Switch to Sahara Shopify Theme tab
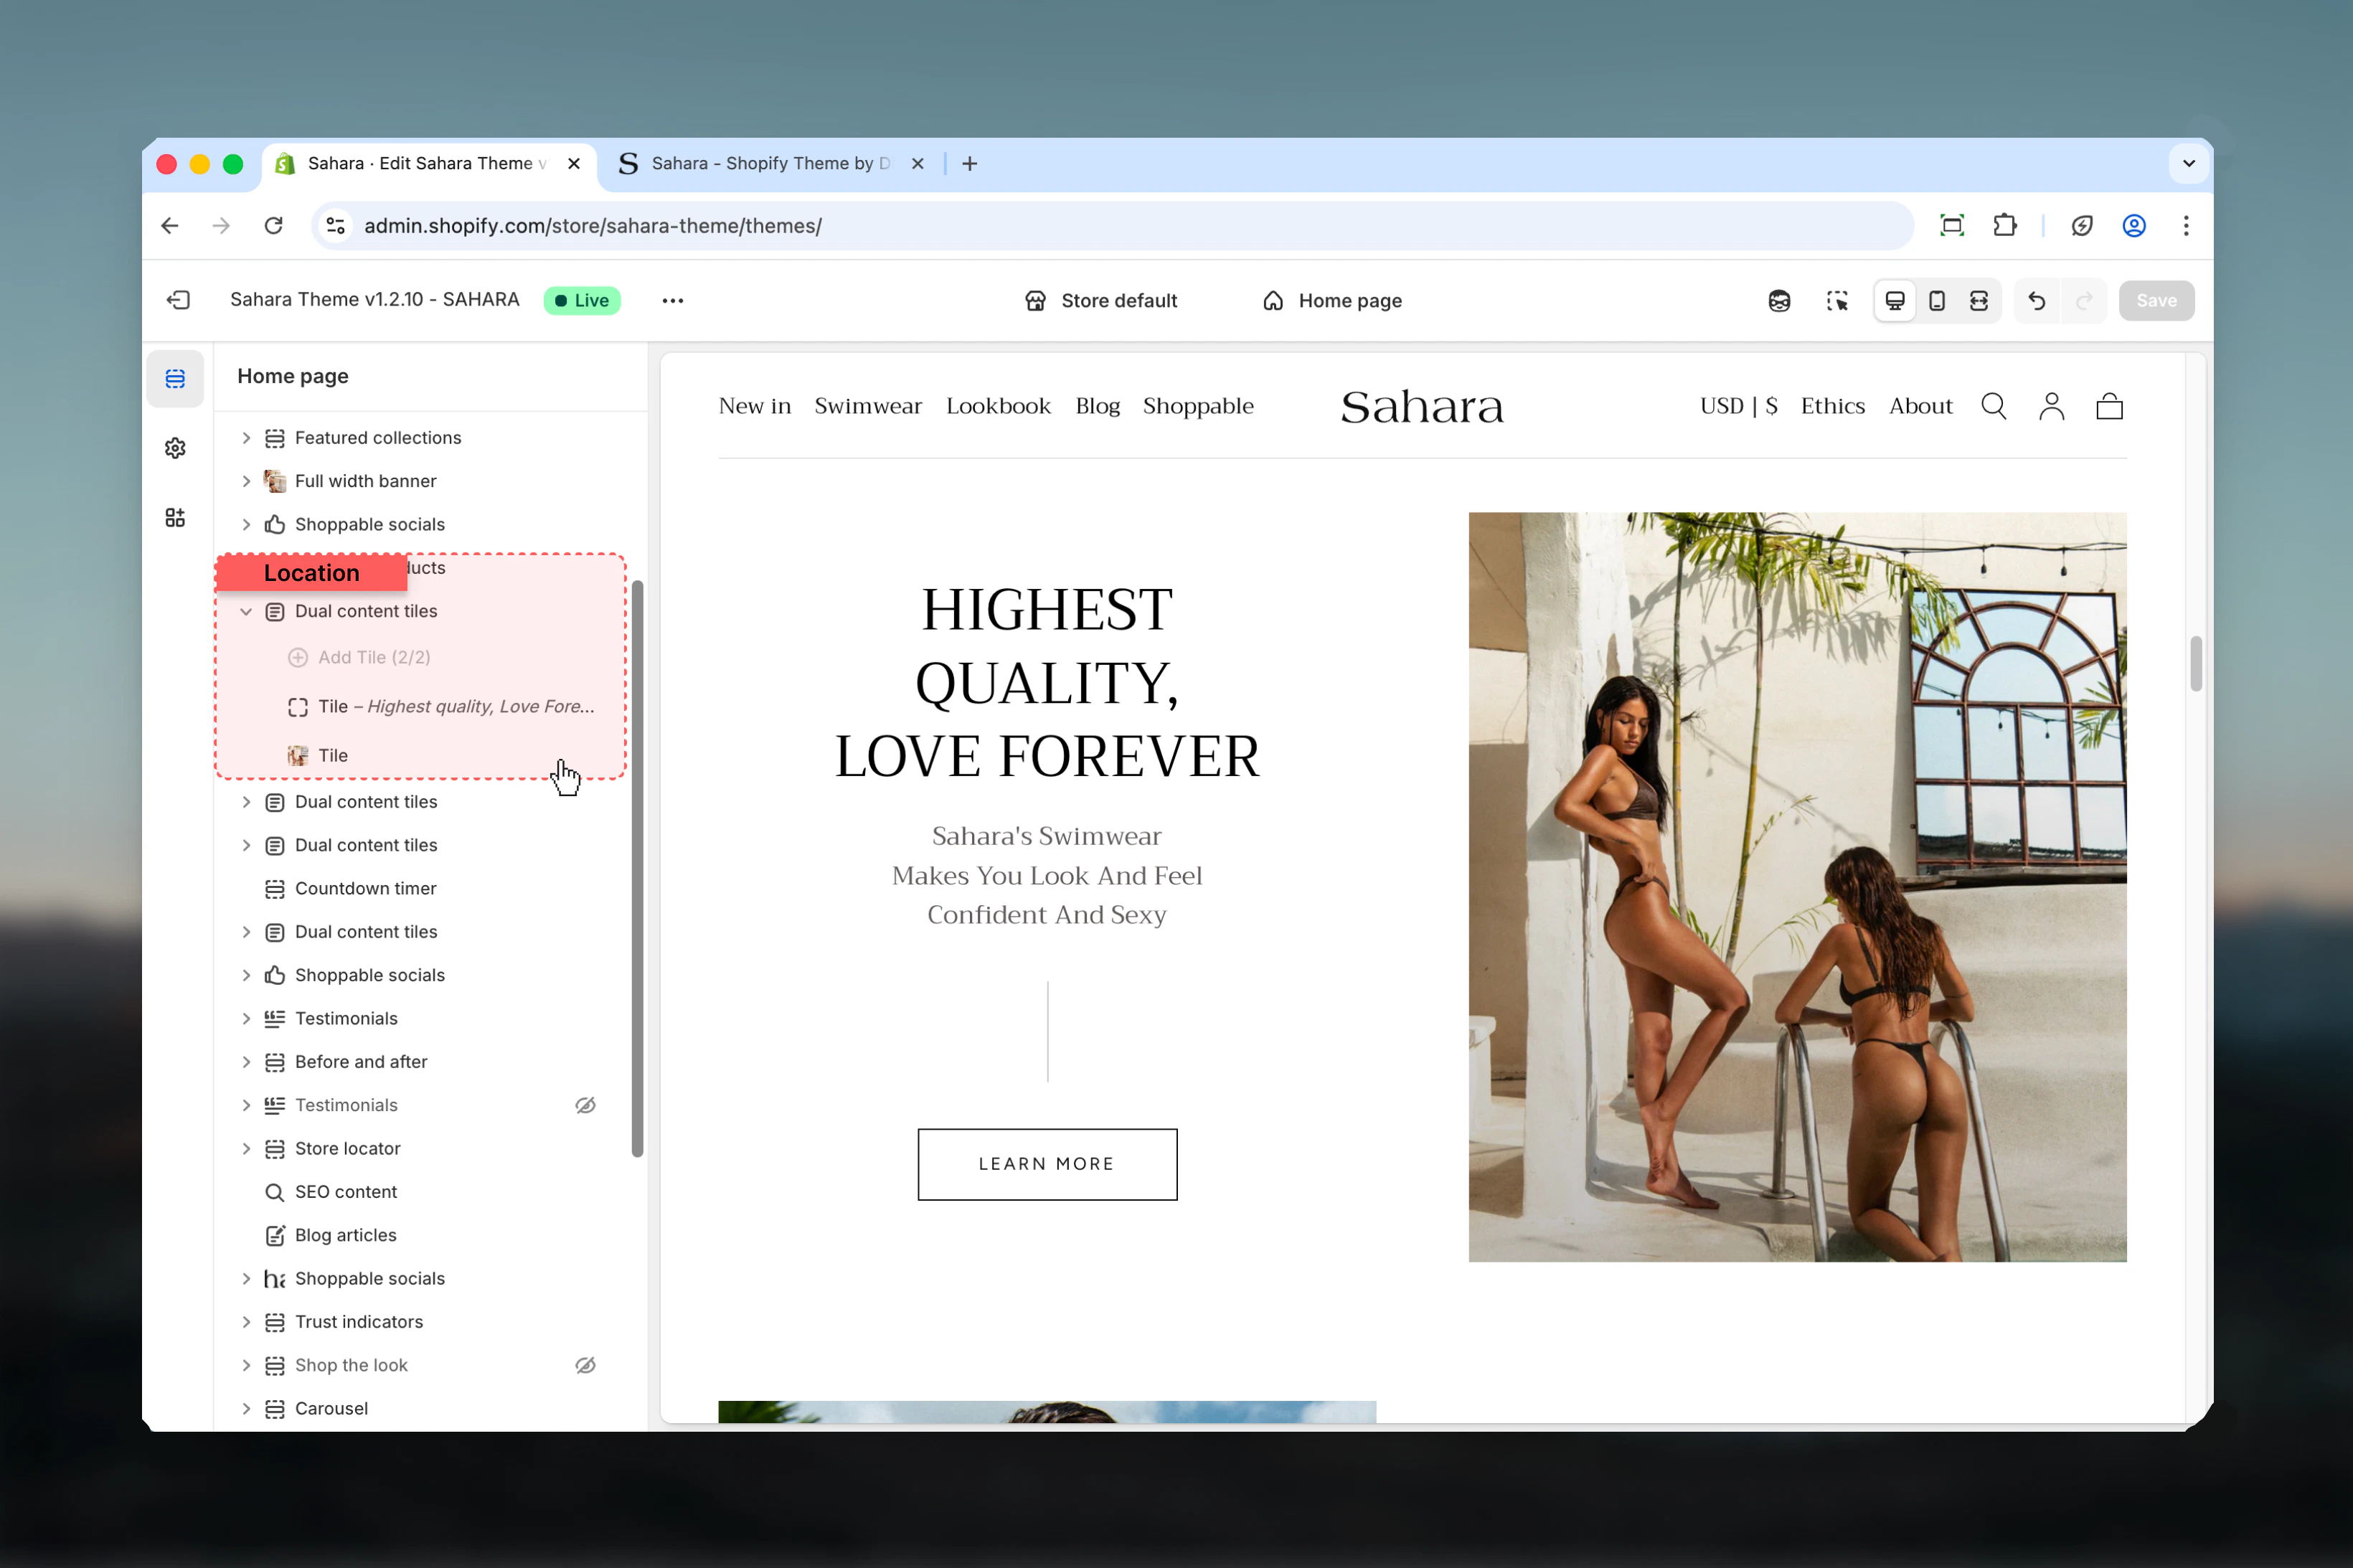Screen dimensions: 2353x1568 coord(771,164)
